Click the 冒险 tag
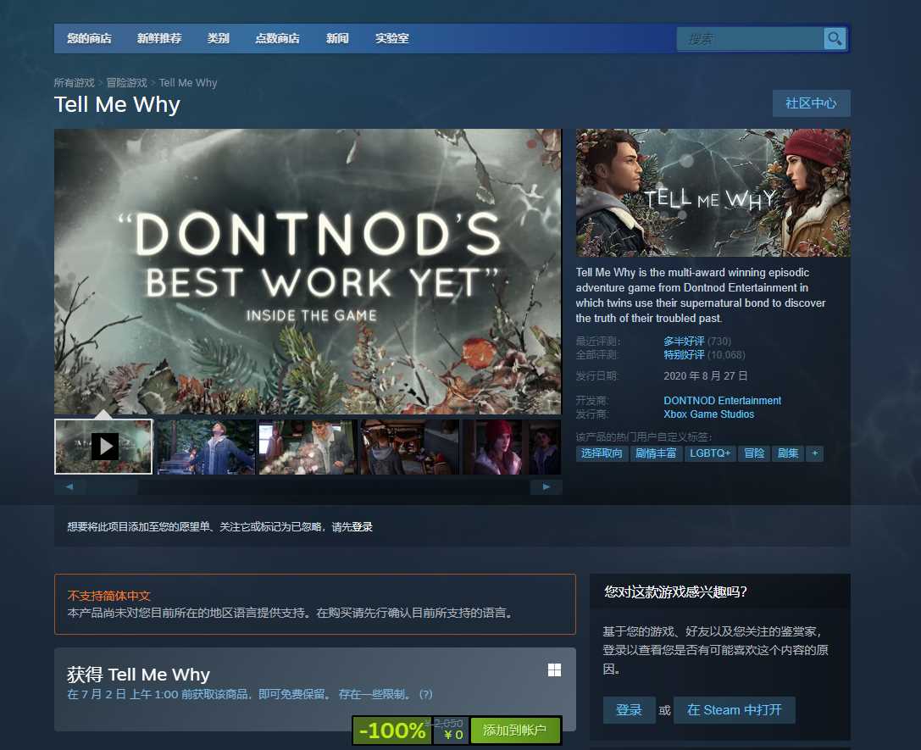The height and width of the screenshot is (750, 921). [754, 453]
